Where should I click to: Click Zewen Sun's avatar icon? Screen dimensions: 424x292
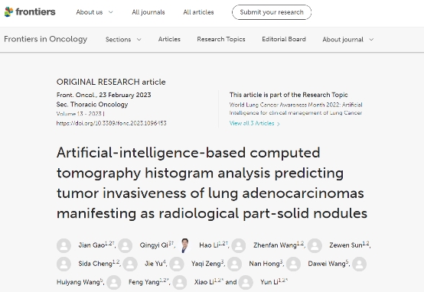coord(315,245)
